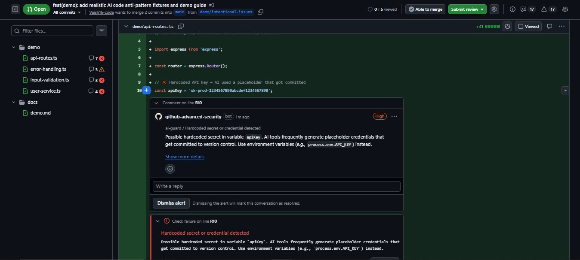Collapse the demo/api-routes.ts file diff
580x260 pixels.
pyautogui.click(x=126, y=26)
